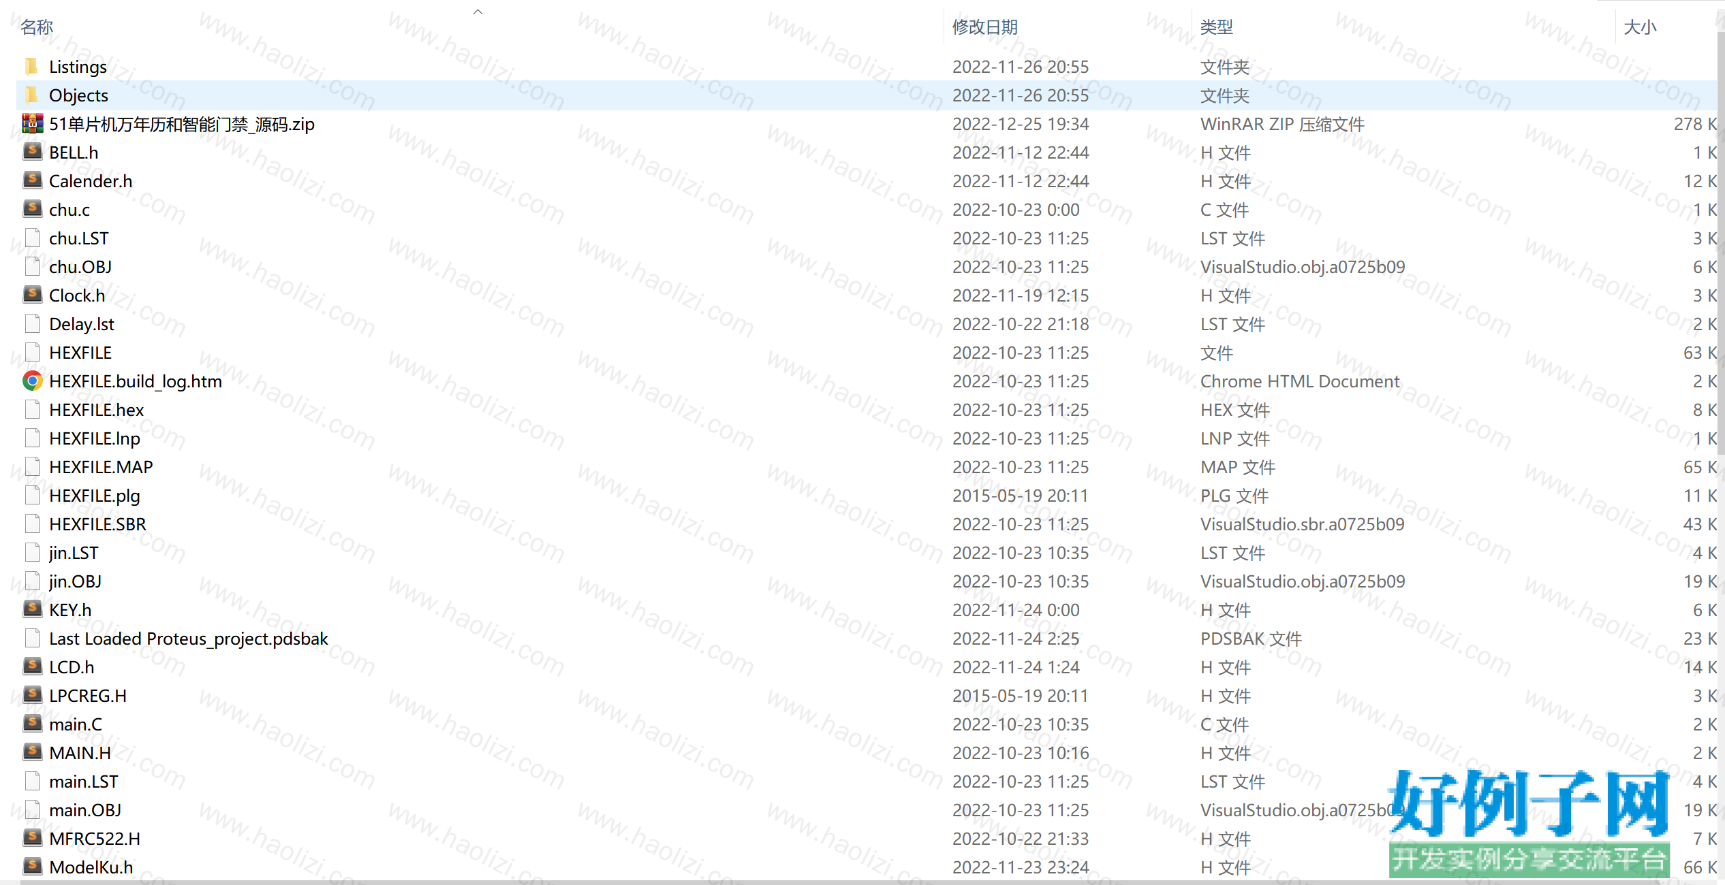Select the HEXFILE.lnp file name
This screenshot has width=1725, height=885.
coord(95,438)
